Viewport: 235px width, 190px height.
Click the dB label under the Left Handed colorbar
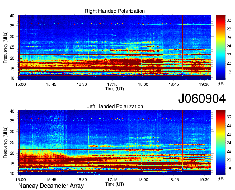(220, 179)
